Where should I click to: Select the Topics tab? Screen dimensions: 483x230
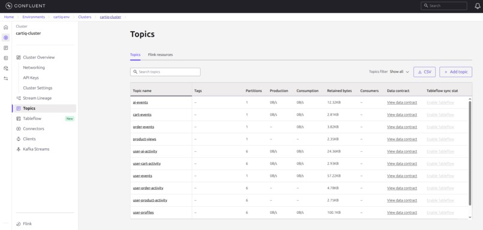point(135,54)
